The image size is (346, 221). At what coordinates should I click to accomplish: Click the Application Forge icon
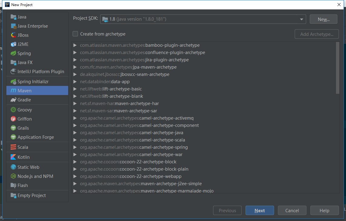[x=13, y=137]
